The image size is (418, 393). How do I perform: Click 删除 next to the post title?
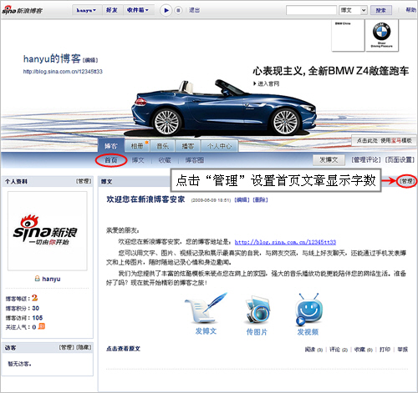(260, 199)
